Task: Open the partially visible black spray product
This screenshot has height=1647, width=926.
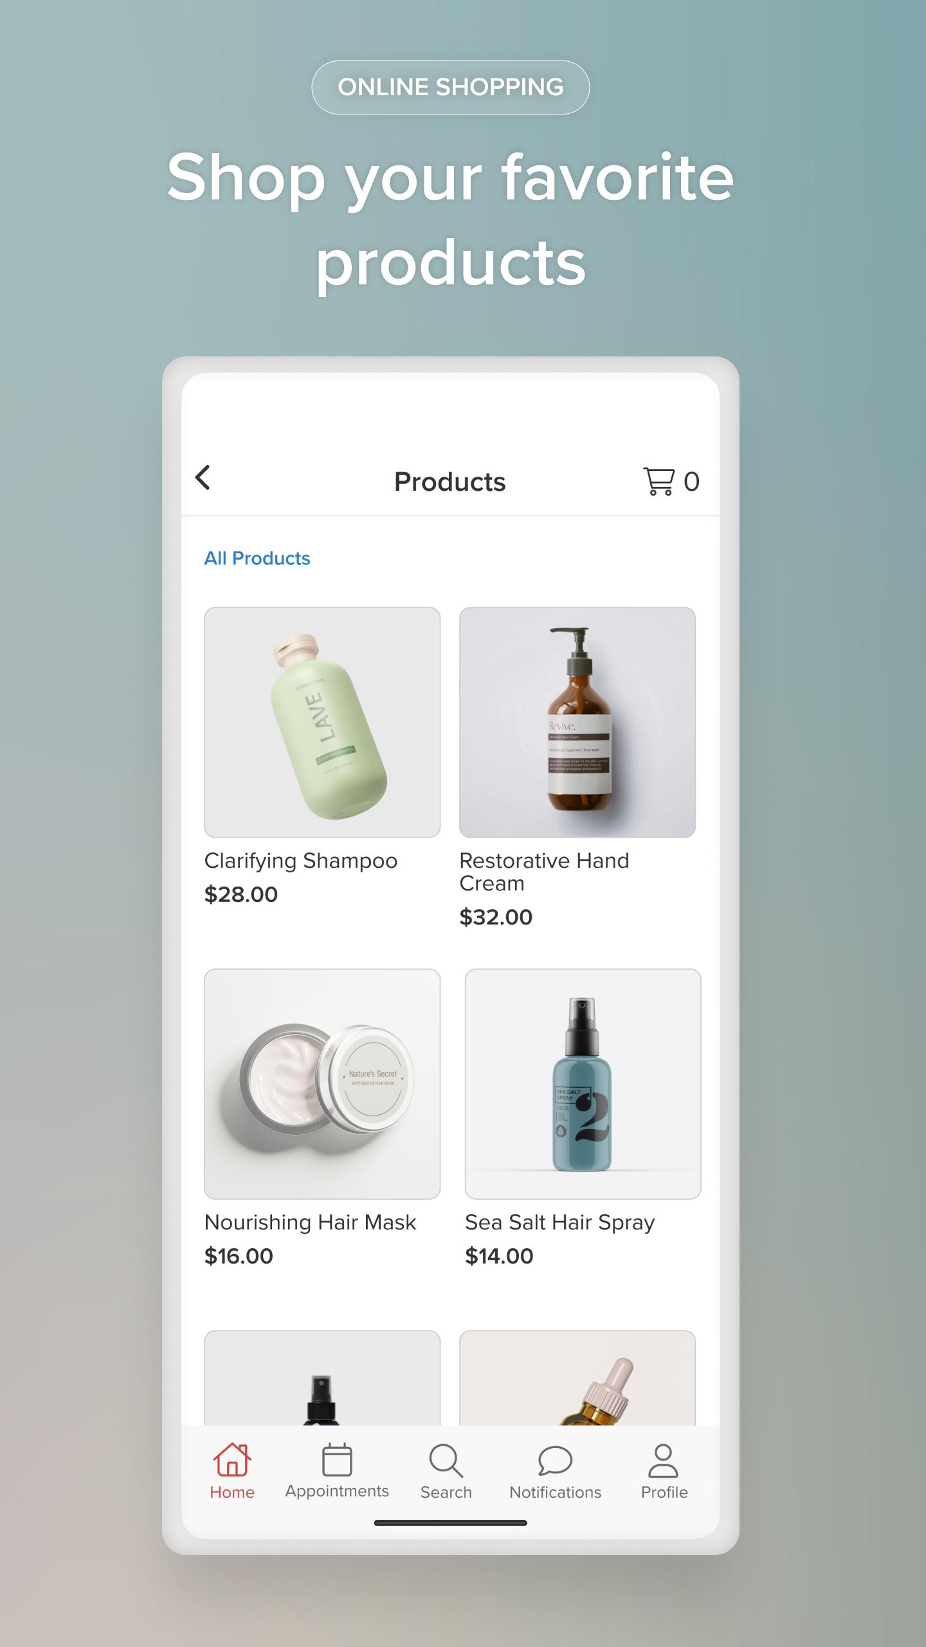Action: tap(322, 1378)
